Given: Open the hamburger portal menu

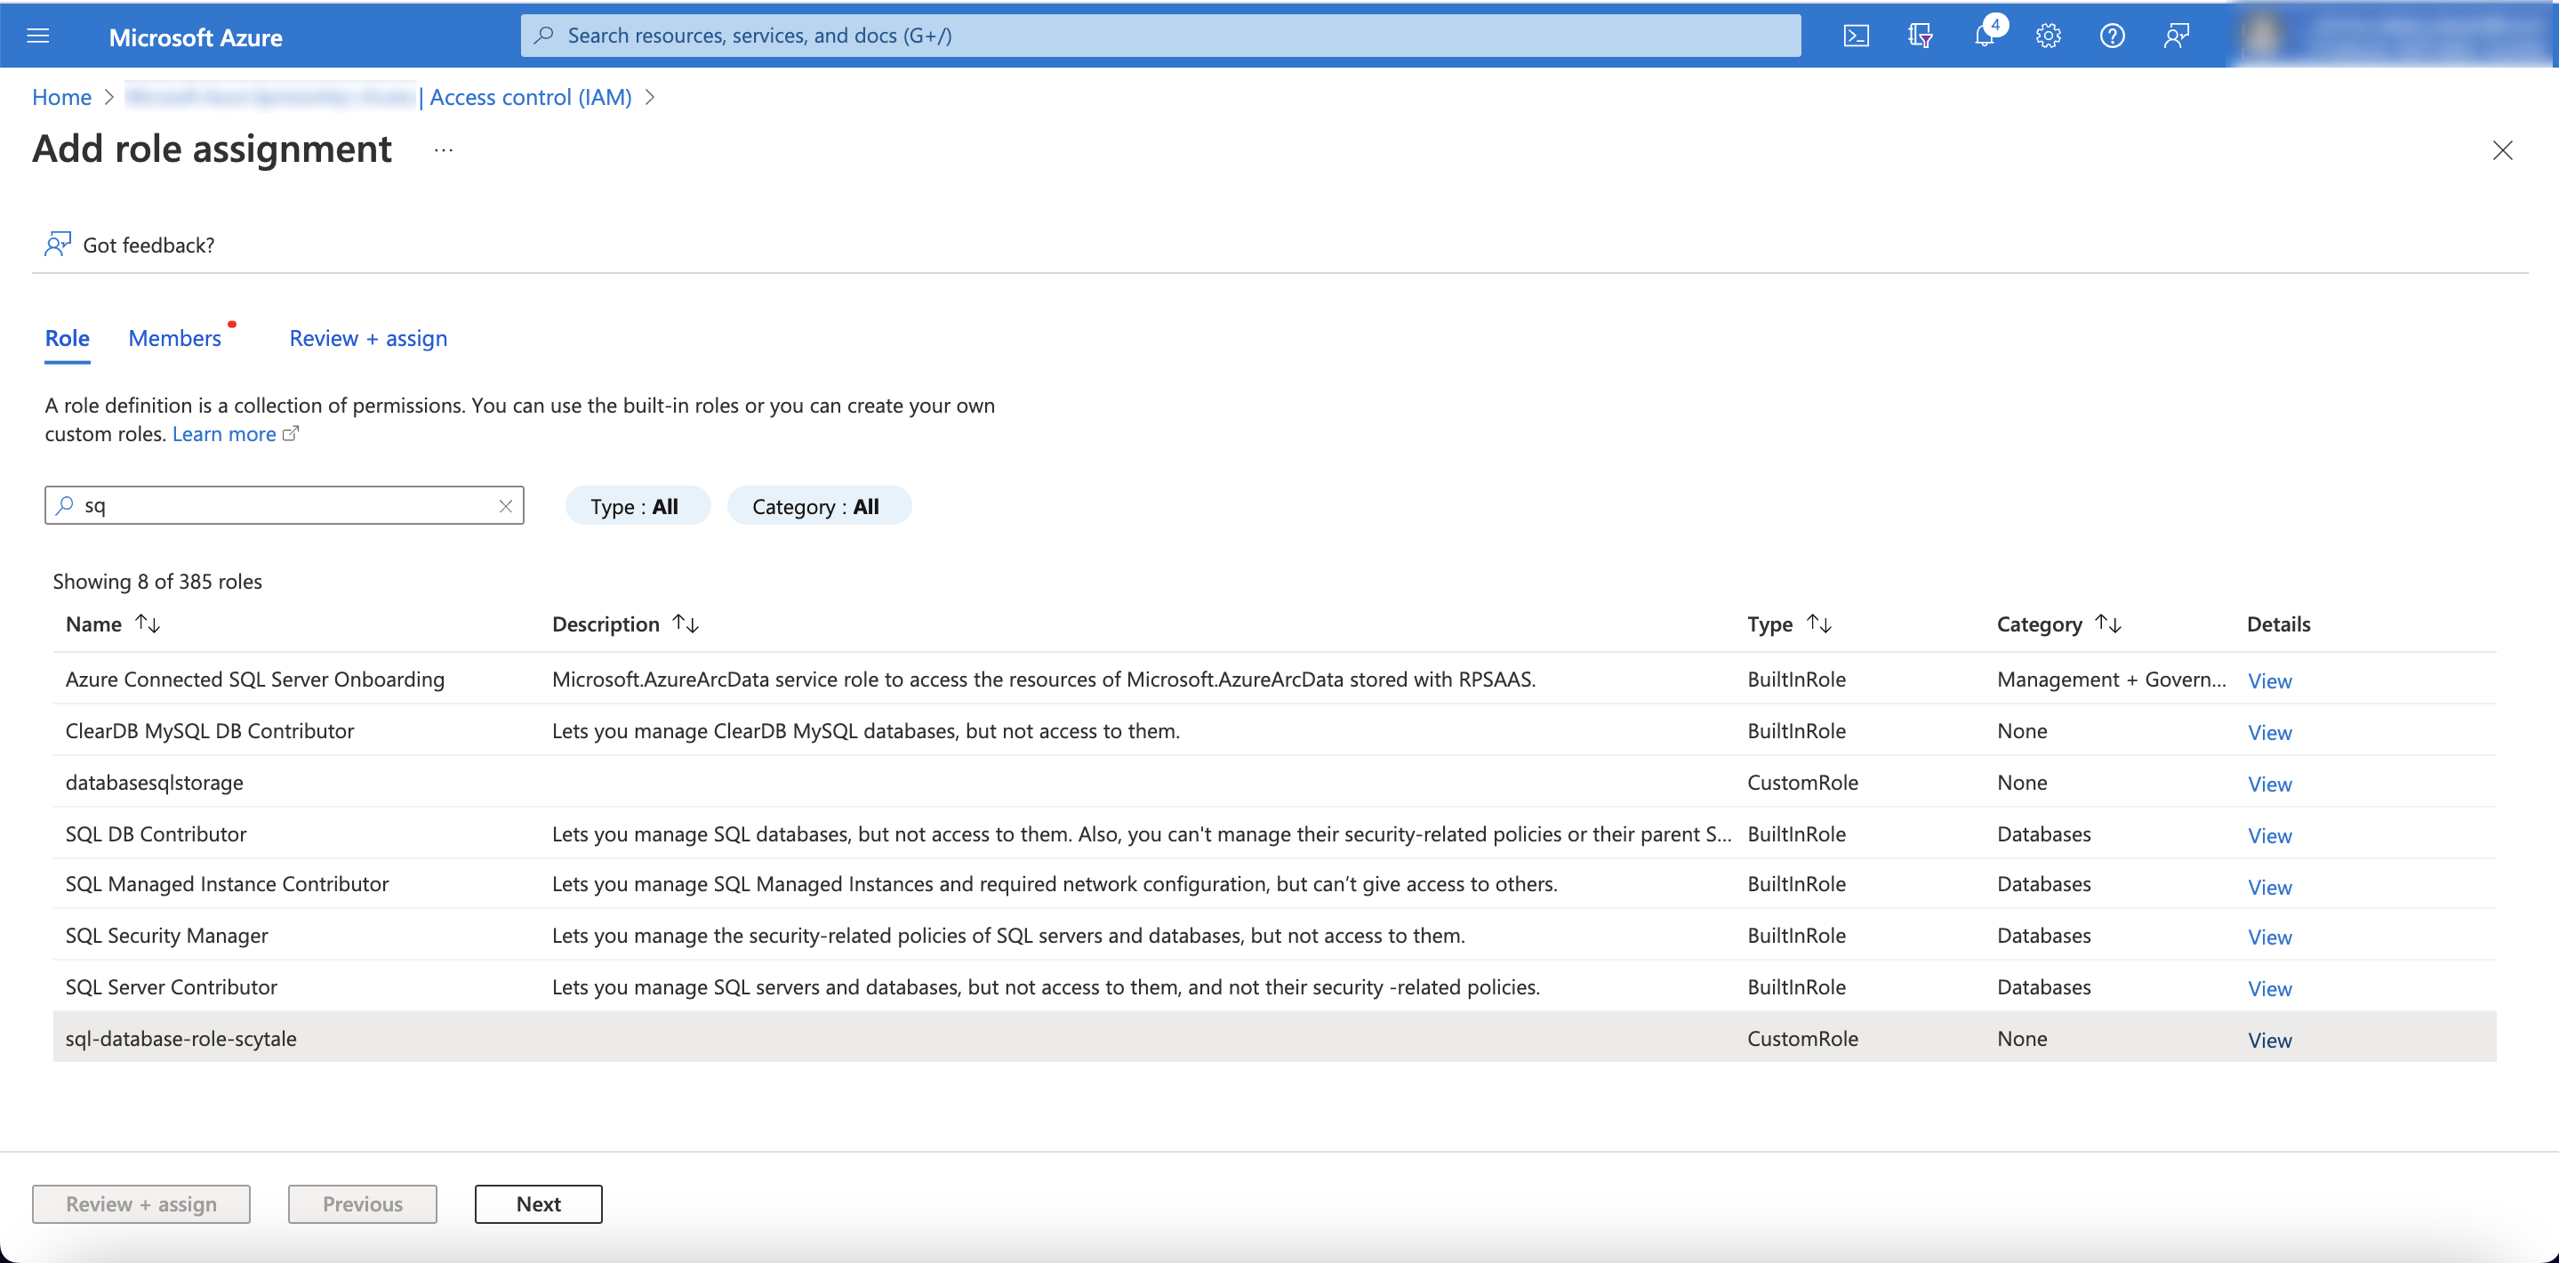Looking at the screenshot, I should (x=37, y=36).
